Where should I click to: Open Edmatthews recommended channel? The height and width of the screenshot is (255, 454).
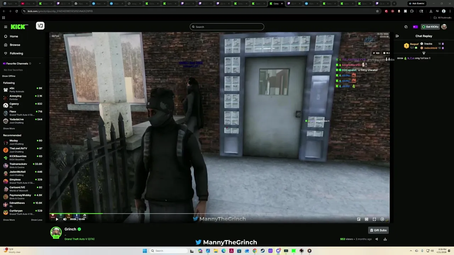pyautogui.click(x=23, y=204)
